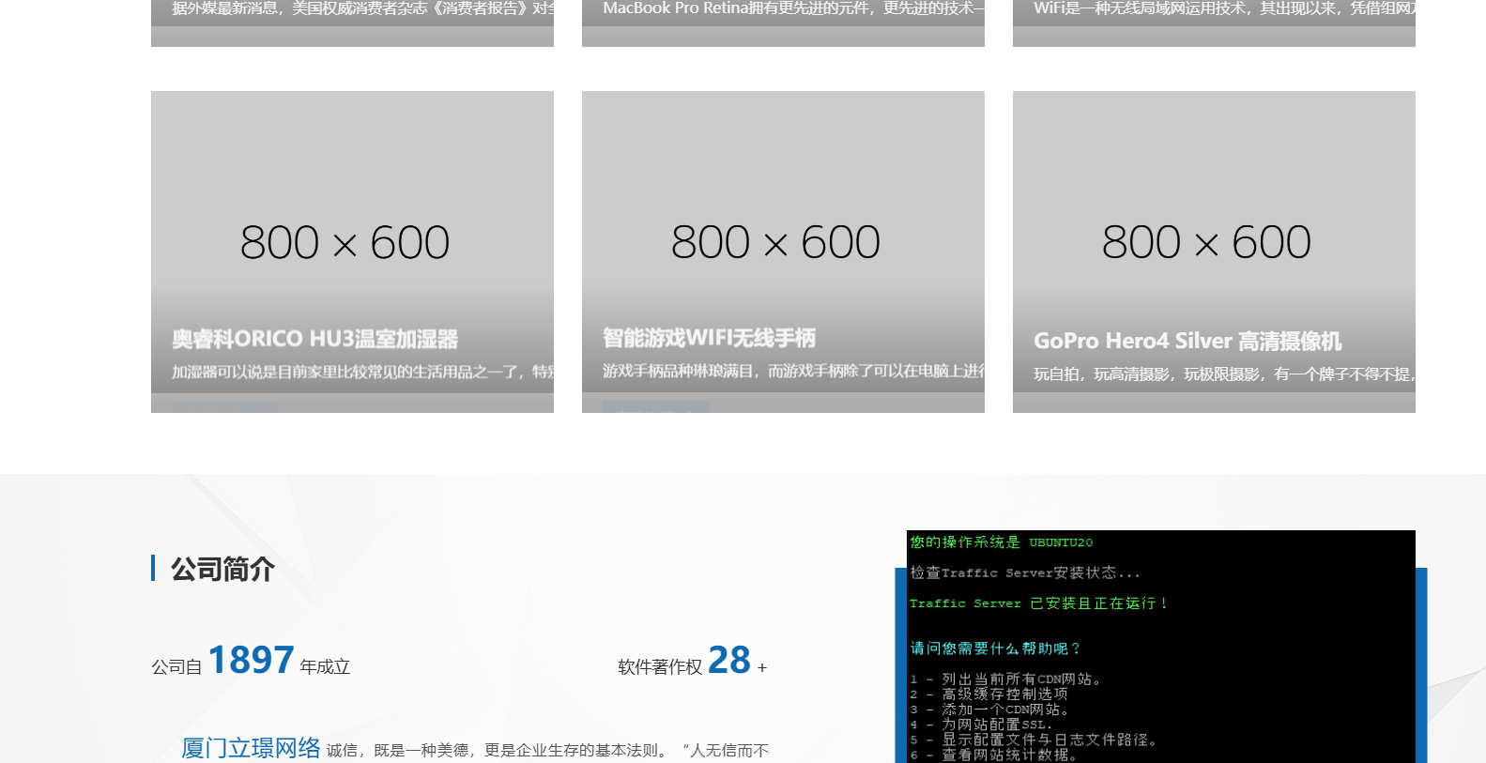This screenshot has height=763, width=1486.
Task: Open the 奥睿科ORICO HU3 humidifier product card
Action: (352, 252)
